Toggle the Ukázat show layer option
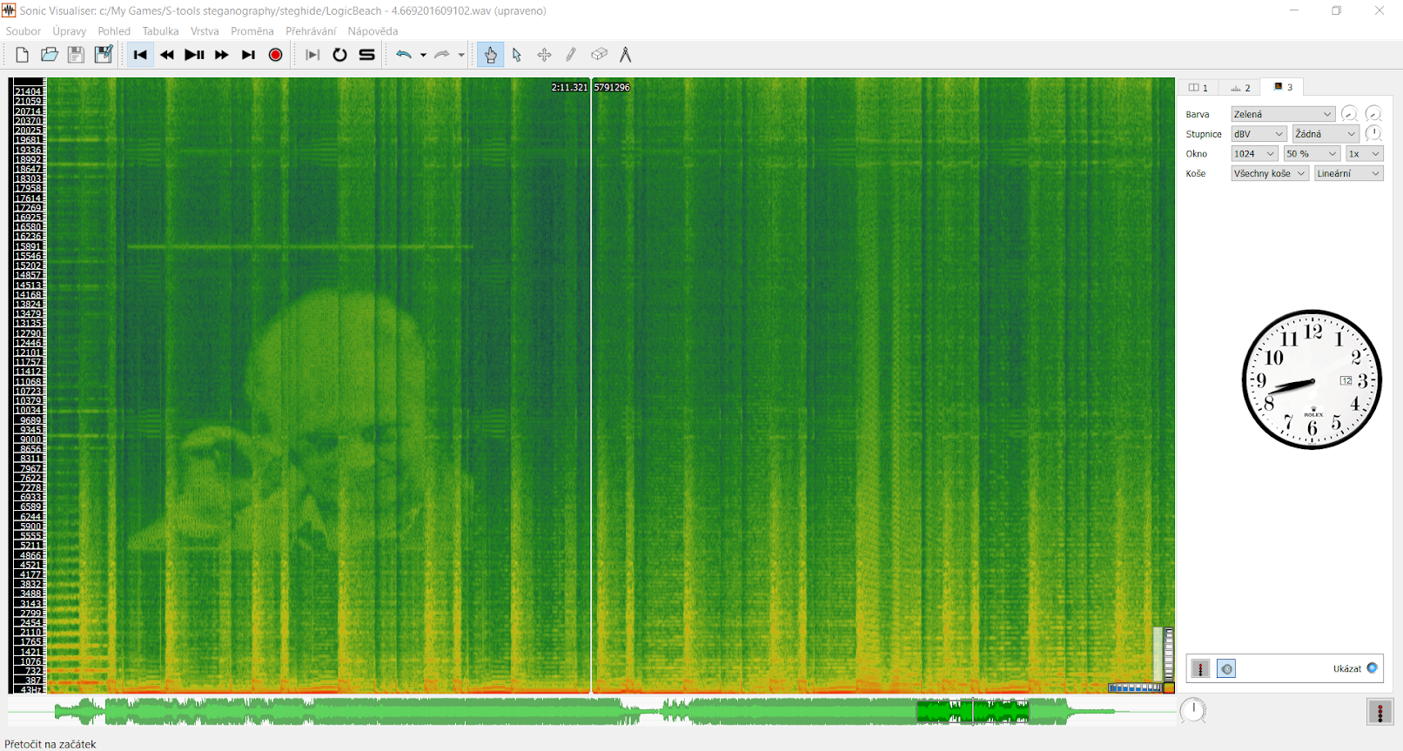 point(1373,668)
